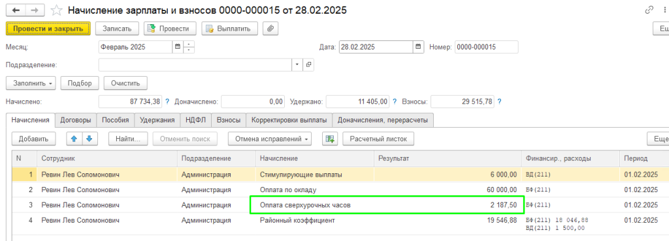The width and height of the screenshot is (669, 241).
Task: Click the Номер field 0000-000015
Action: tap(486, 47)
